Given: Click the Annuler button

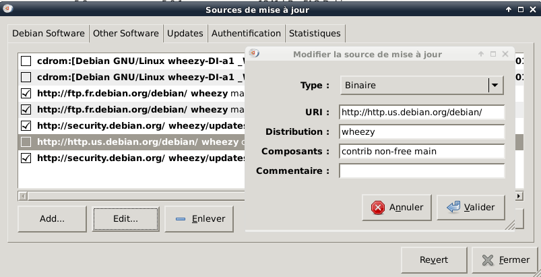Looking at the screenshot, I should [x=397, y=208].
